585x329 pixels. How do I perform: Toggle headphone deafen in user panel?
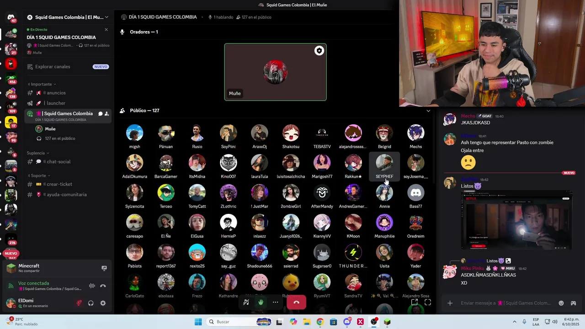pyautogui.click(x=91, y=303)
